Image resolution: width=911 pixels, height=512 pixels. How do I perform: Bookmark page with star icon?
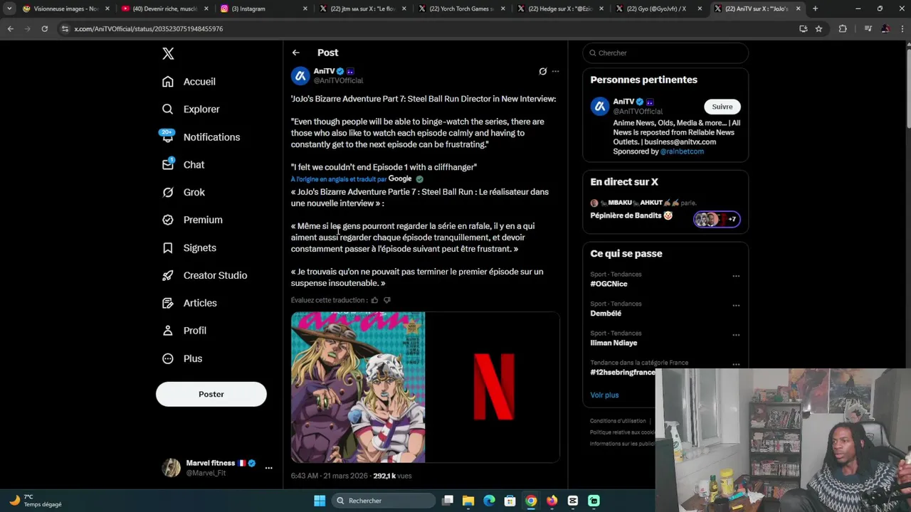pos(818,28)
